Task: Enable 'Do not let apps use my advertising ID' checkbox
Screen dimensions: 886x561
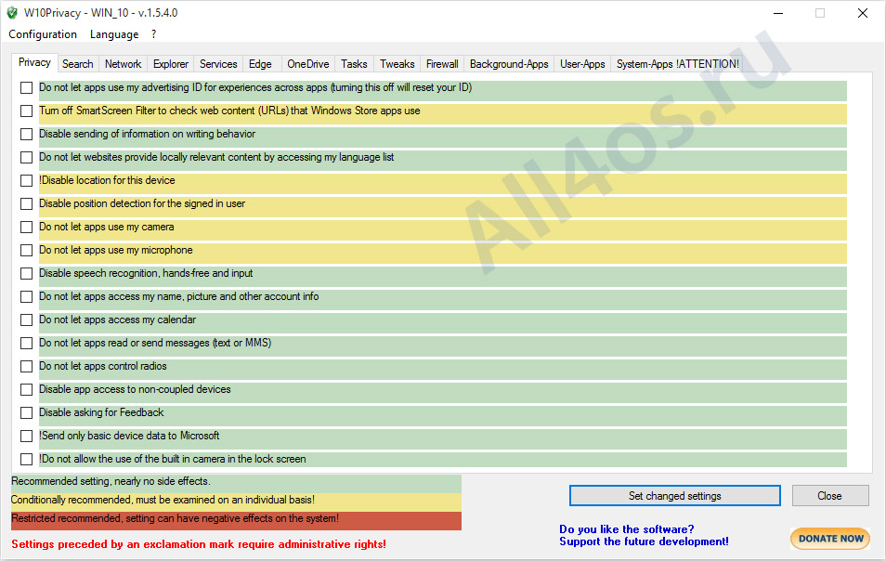Action: coord(27,87)
